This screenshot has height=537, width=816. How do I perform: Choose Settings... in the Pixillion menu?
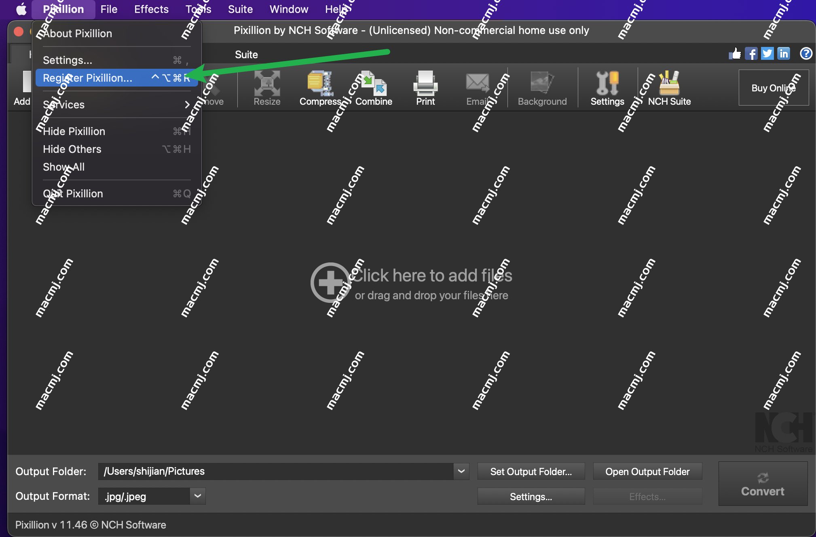(x=116, y=60)
